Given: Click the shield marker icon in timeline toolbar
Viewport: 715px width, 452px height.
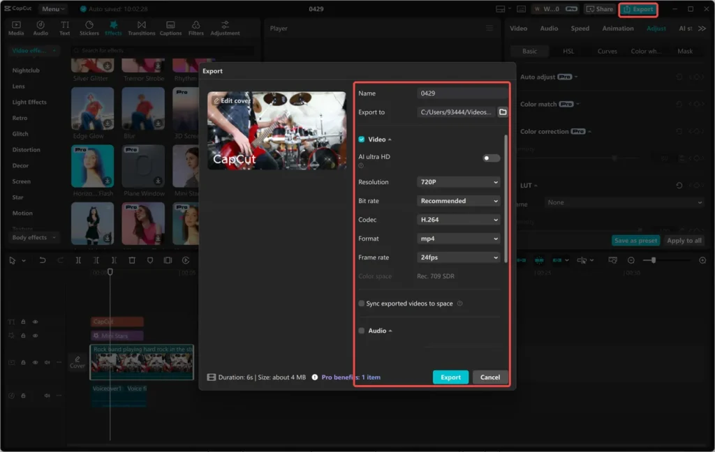Looking at the screenshot, I should [150, 260].
